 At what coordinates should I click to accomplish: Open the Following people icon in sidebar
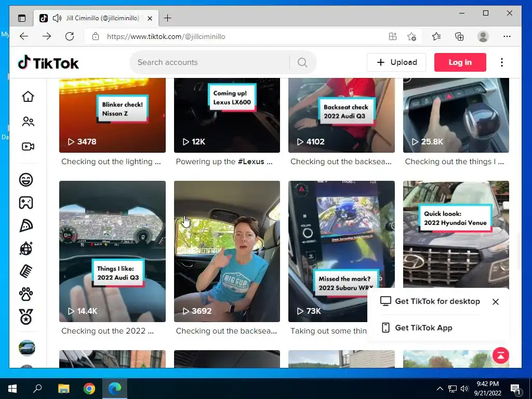pos(28,122)
